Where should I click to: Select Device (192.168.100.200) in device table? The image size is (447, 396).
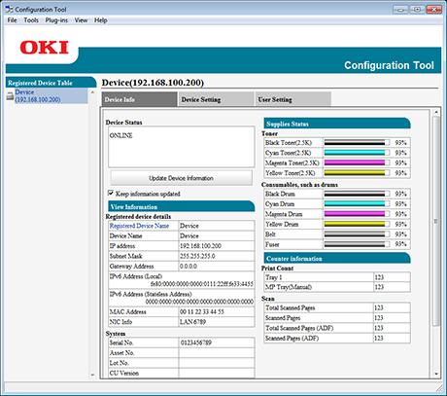[x=38, y=96]
